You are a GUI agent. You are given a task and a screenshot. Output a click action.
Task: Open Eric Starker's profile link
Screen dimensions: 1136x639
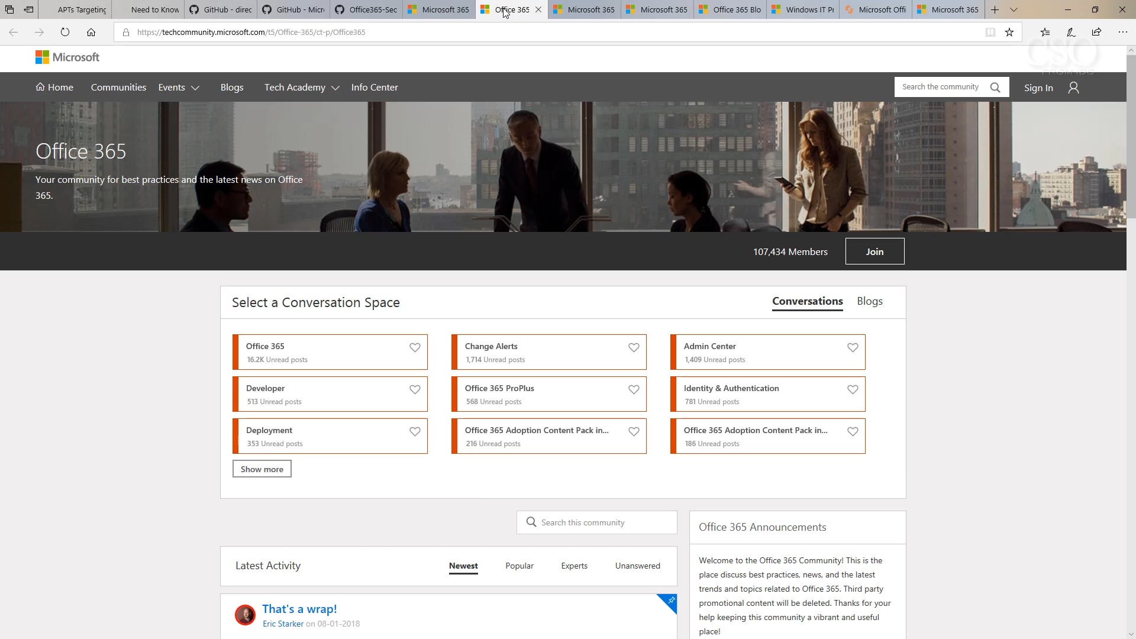pos(283,624)
